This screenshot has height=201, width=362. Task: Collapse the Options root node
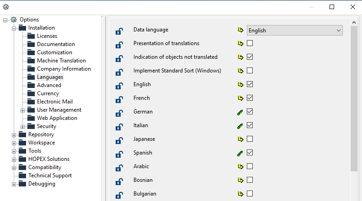[5, 20]
